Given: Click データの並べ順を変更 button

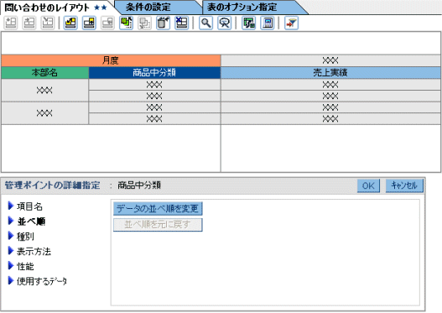Looking at the screenshot, I should coord(158,209).
